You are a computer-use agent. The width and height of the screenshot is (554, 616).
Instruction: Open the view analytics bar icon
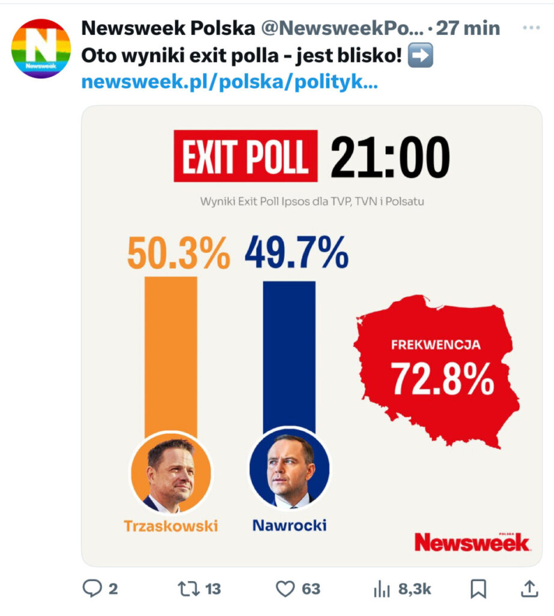point(382,589)
